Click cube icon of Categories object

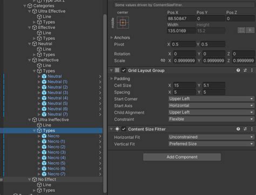[30, 6]
